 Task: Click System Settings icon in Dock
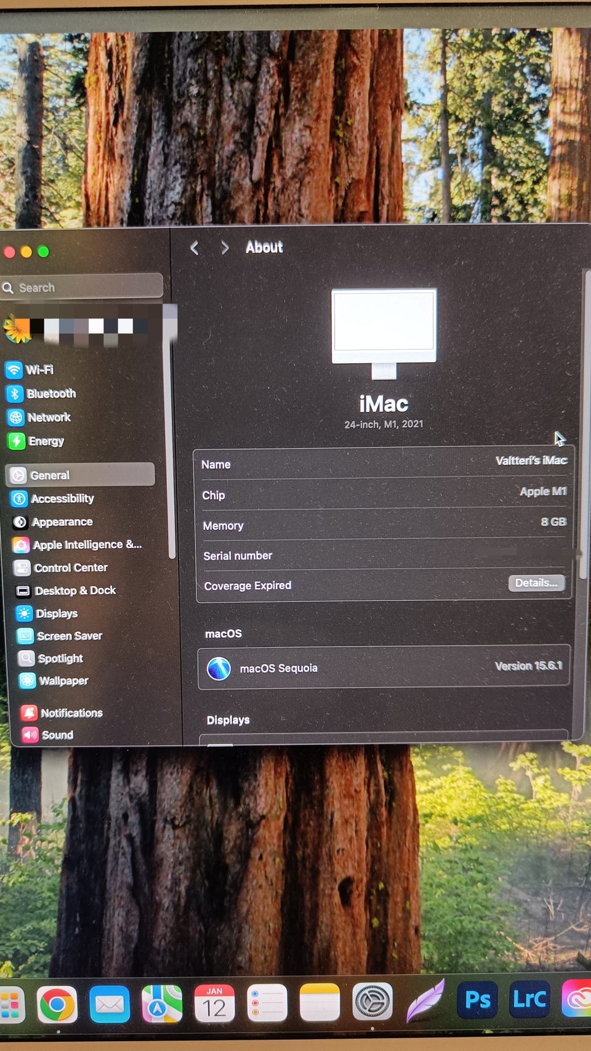pos(372,1002)
